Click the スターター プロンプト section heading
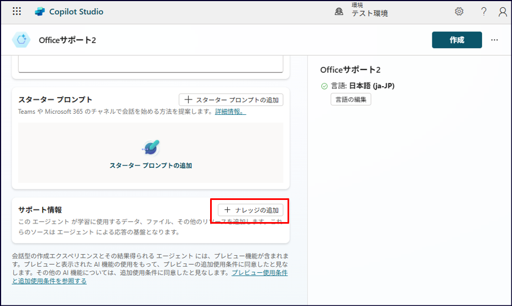The image size is (512, 306). pos(55,99)
